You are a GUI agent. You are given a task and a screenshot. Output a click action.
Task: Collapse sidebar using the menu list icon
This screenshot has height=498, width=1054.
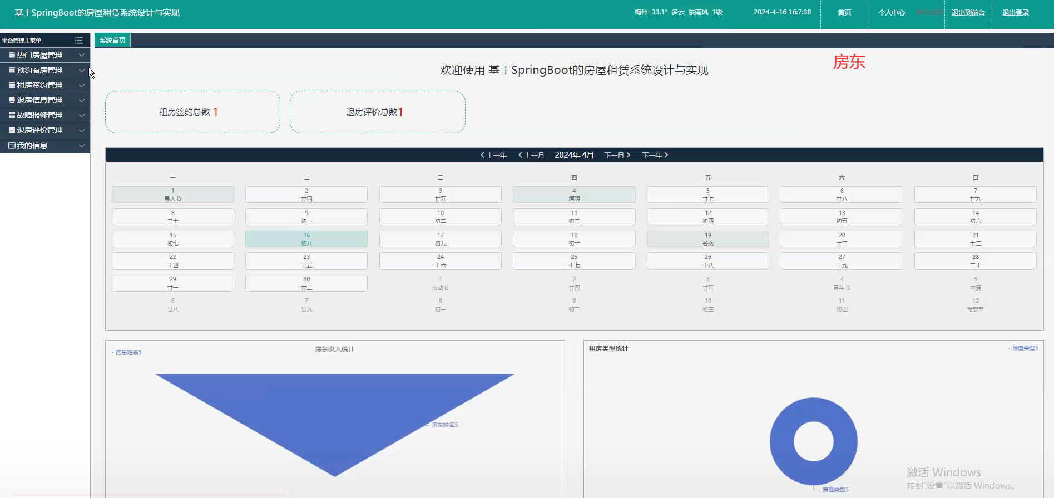click(79, 41)
